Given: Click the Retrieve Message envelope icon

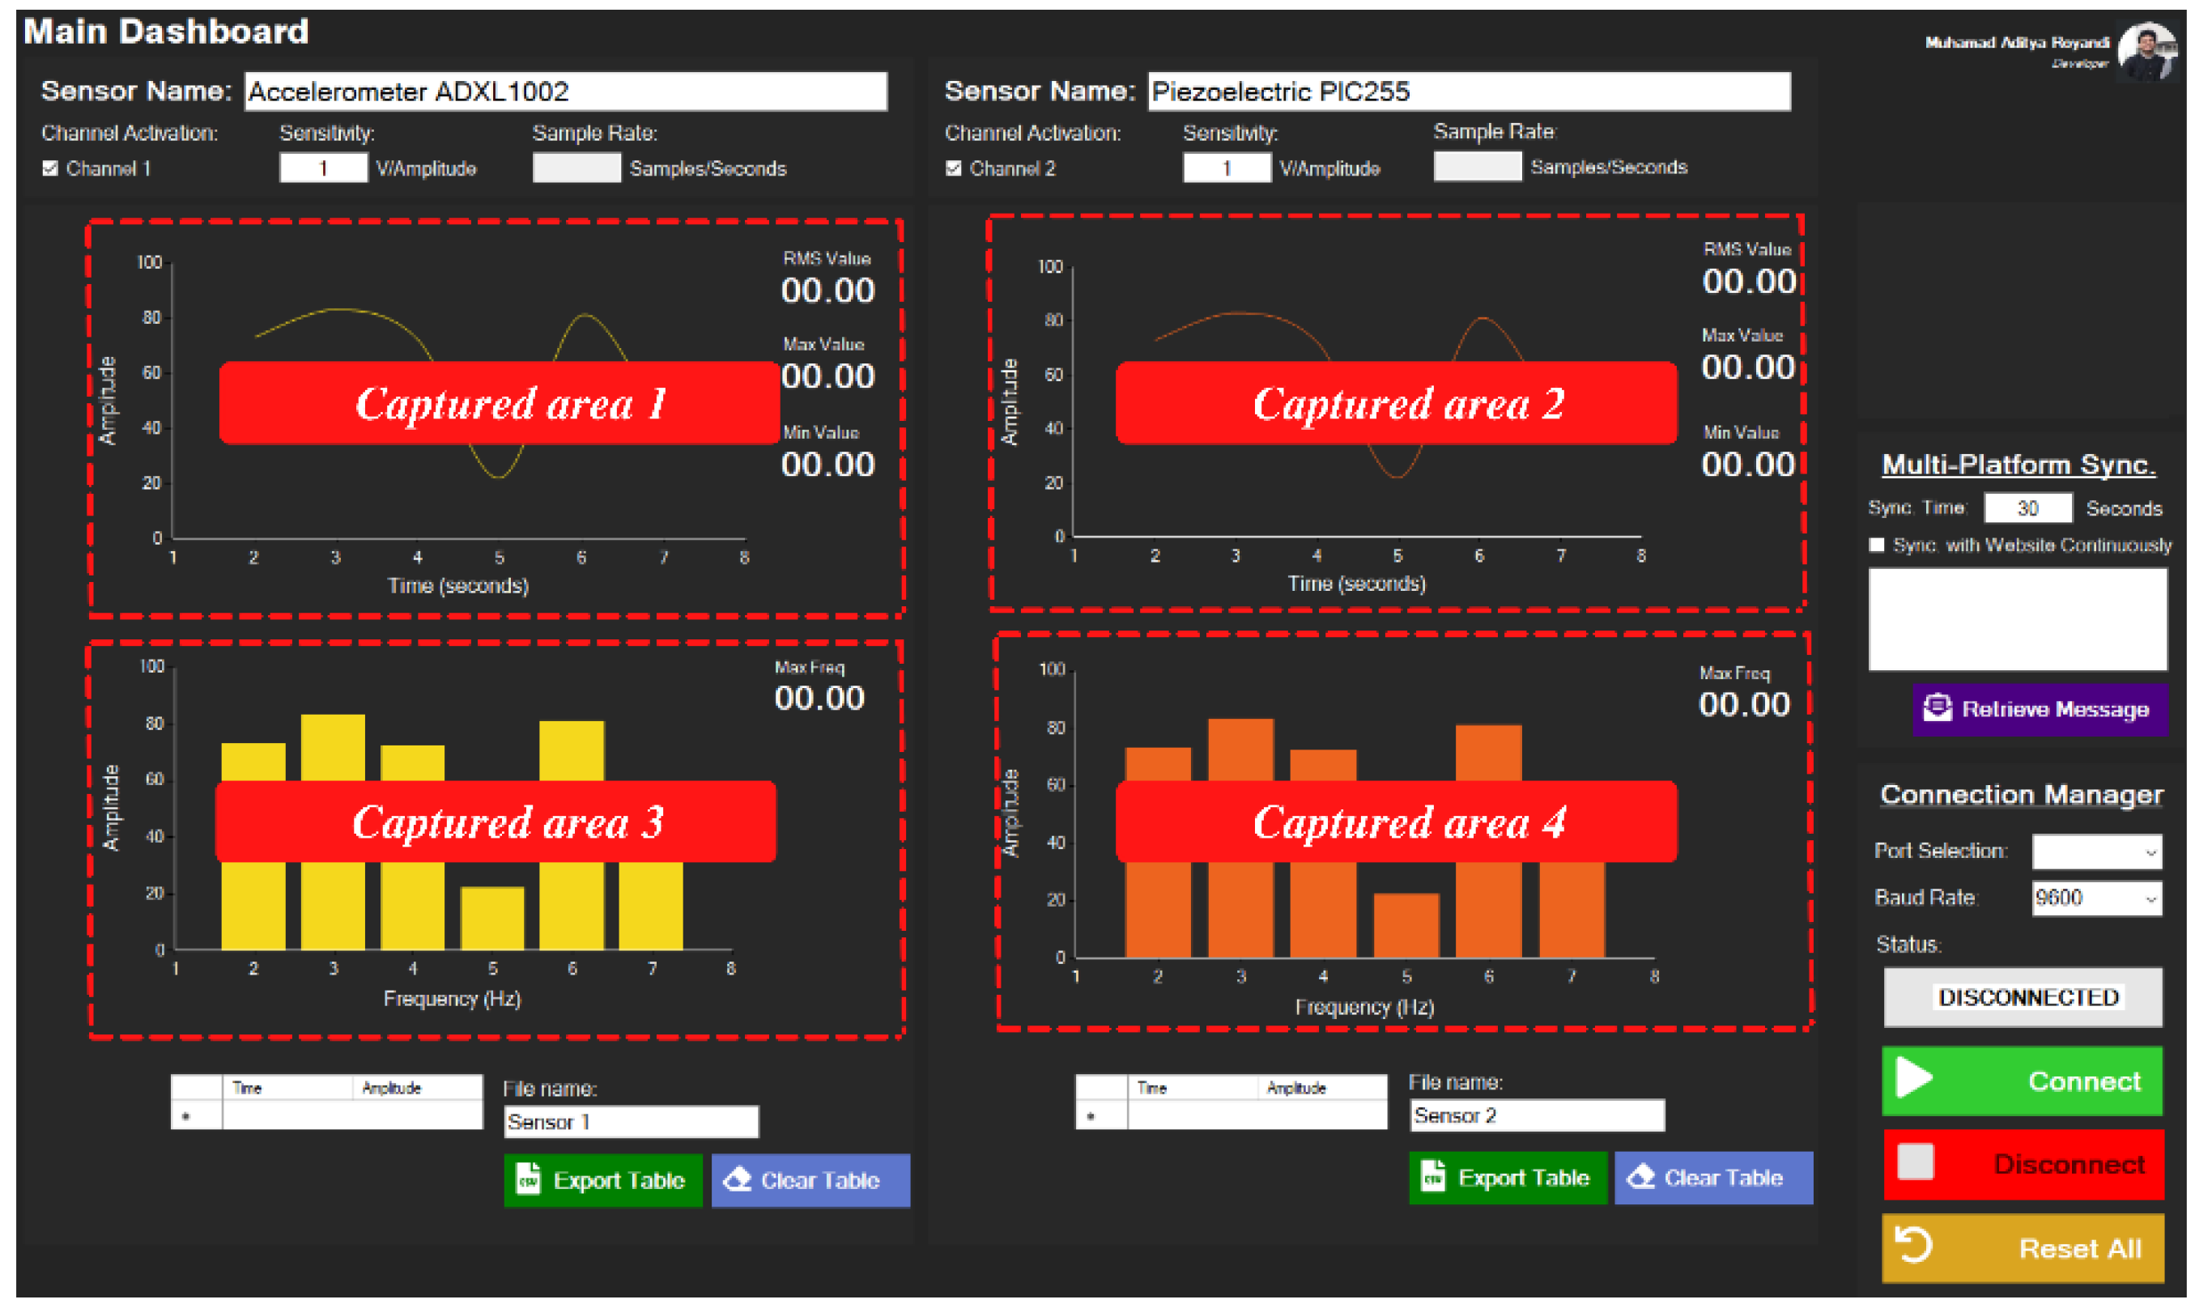Looking at the screenshot, I should click(x=1938, y=709).
